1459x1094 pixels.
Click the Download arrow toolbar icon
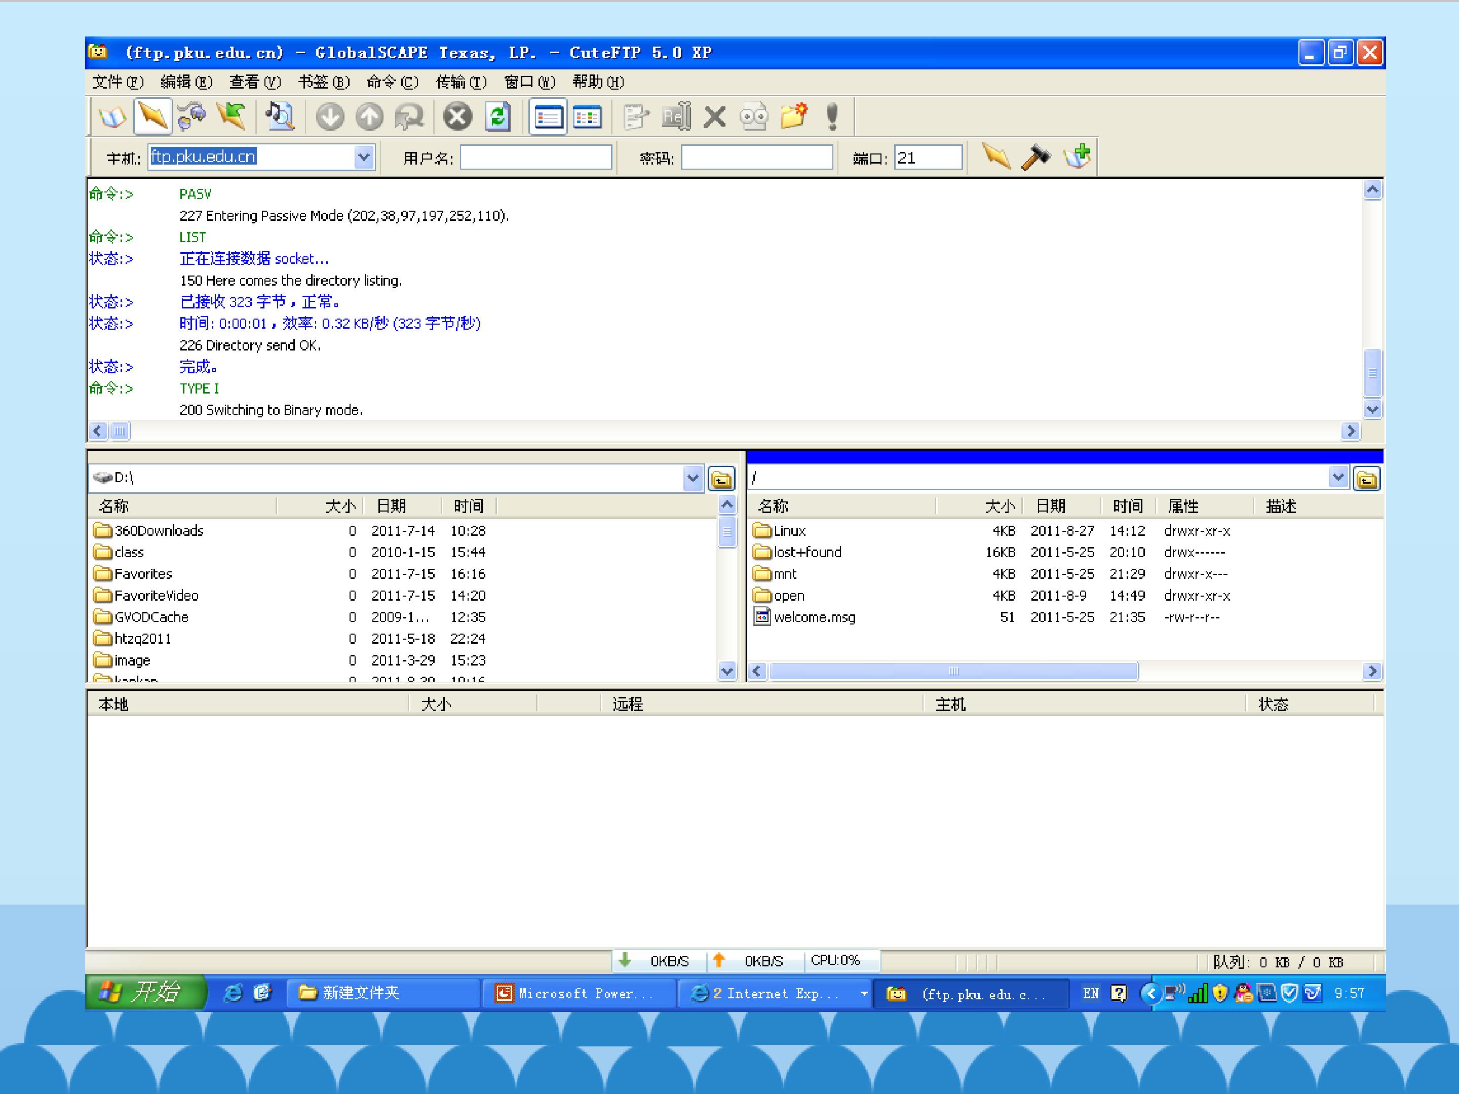click(x=330, y=116)
